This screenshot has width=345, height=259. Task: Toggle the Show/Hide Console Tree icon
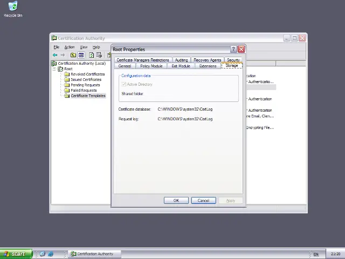[x=81, y=55]
